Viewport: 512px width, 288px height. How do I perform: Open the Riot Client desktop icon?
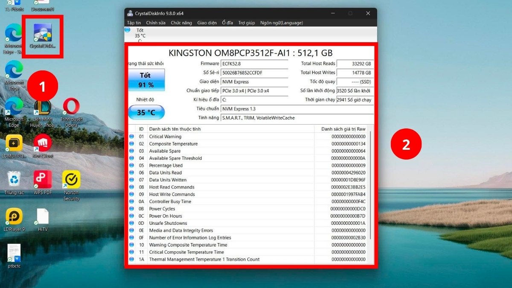click(43, 146)
